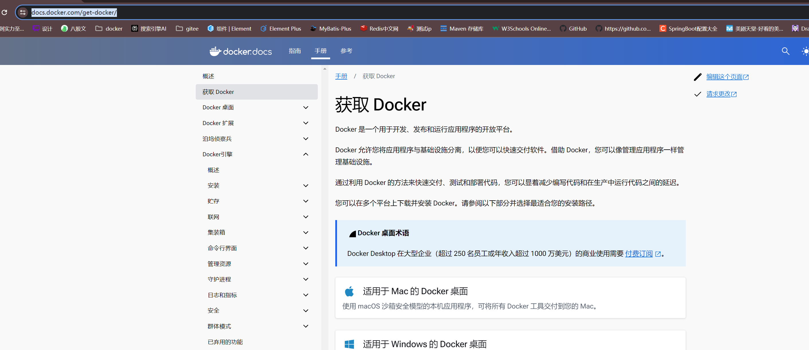Screen dimensions: 809x350
Task: Open 概述 under Docker引擎
Action: [213, 170]
